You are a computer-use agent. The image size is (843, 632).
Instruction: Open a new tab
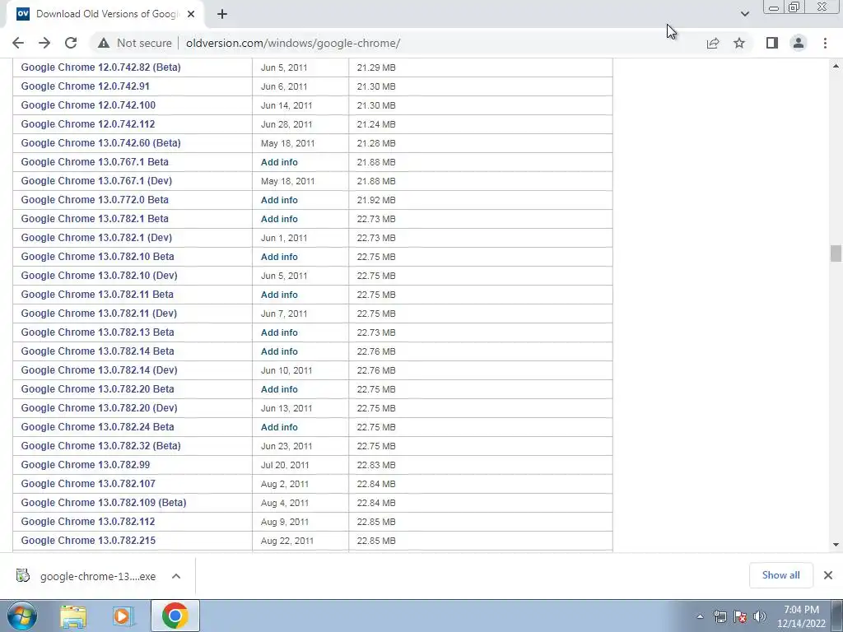[222, 14]
